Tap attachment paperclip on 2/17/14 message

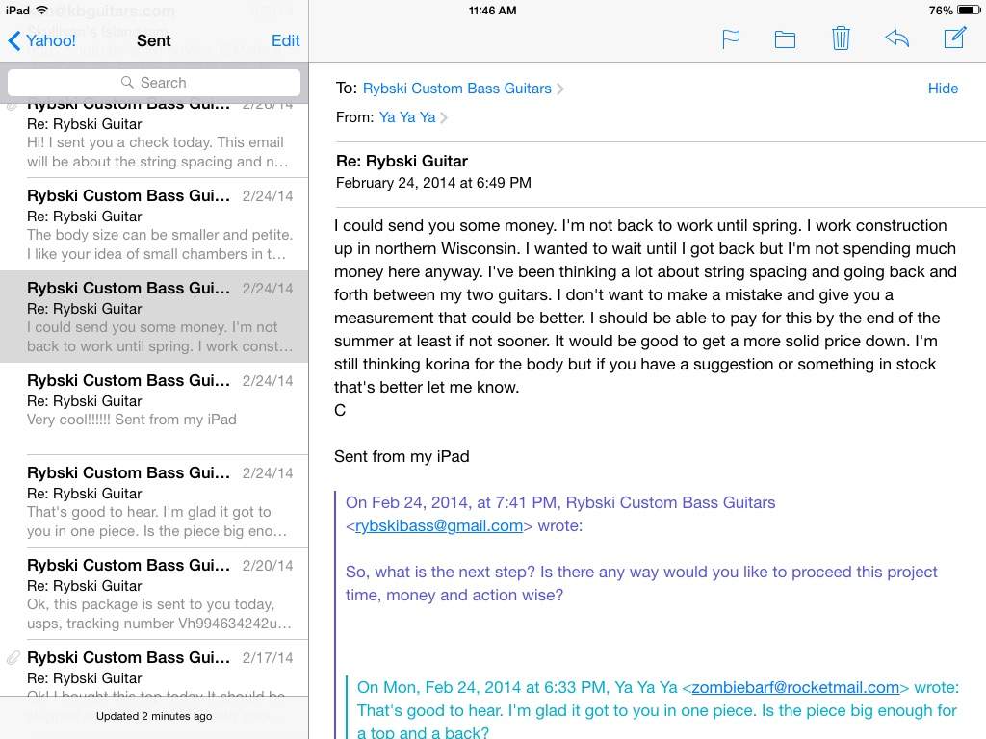pyautogui.click(x=13, y=658)
